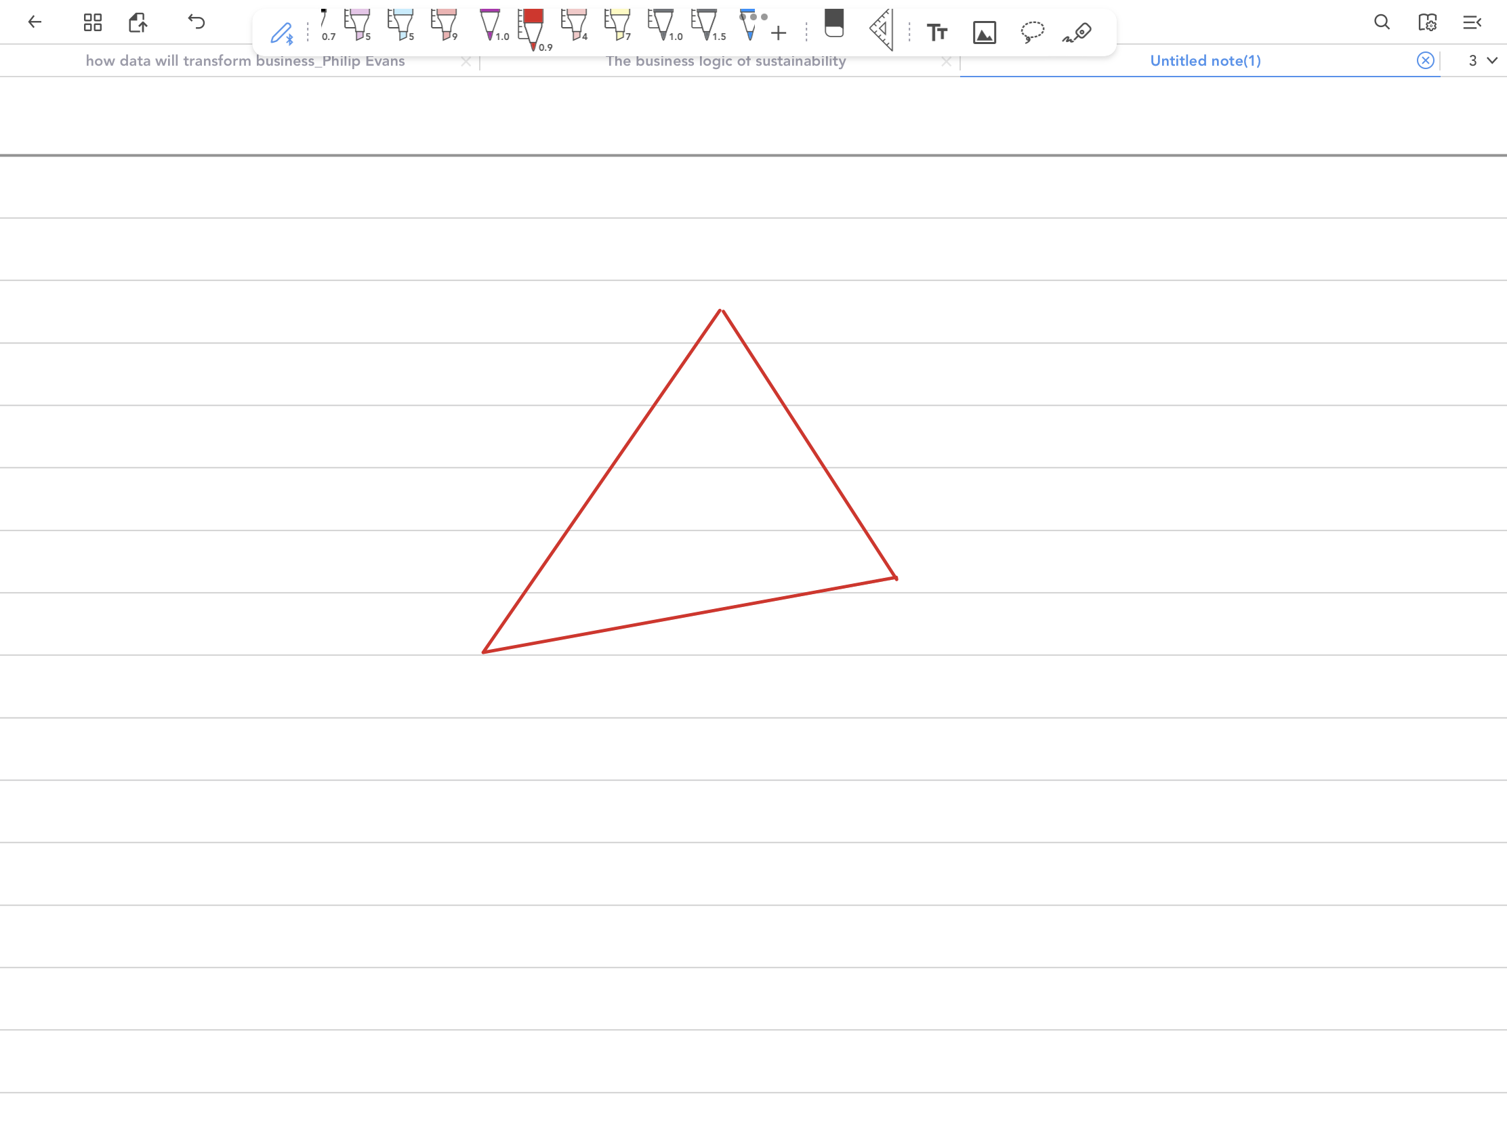Add a new pen with plus
Image resolution: width=1507 pixels, height=1130 pixels.
click(x=779, y=33)
